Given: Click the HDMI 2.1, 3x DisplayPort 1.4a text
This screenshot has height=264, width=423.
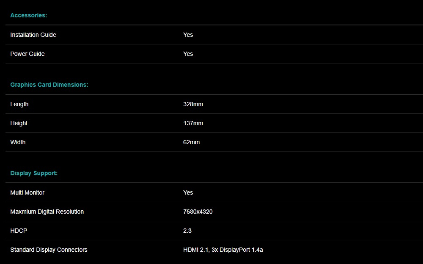Looking at the screenshot, I should (x=223, y=250).
